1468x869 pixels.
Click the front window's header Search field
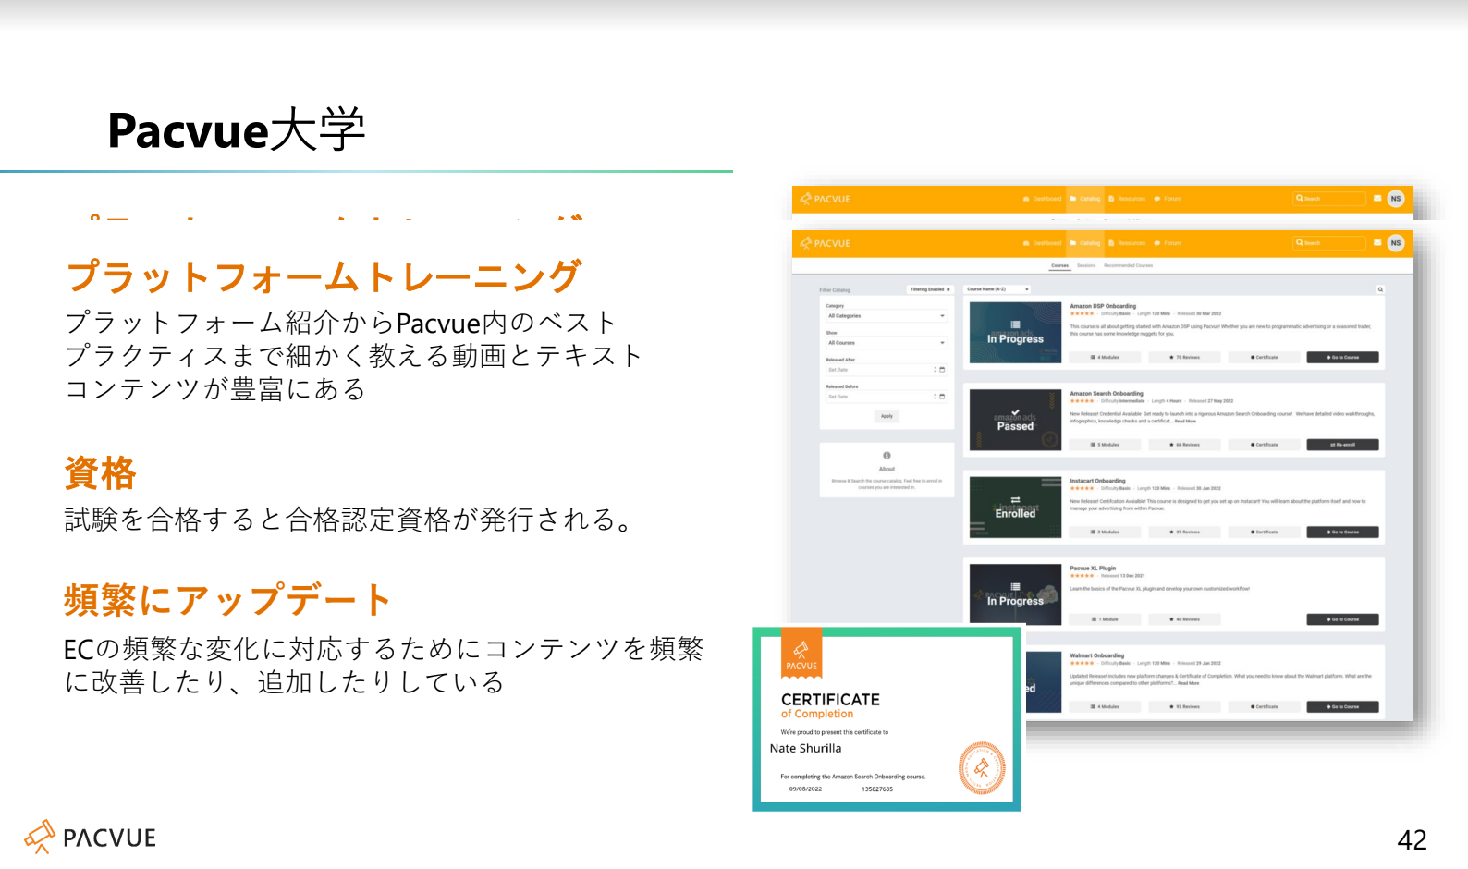[1329, 243]
